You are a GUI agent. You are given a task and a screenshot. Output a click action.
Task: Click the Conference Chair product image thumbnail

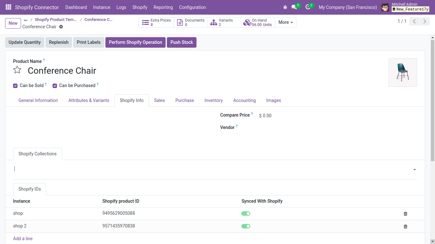[403, 72]
